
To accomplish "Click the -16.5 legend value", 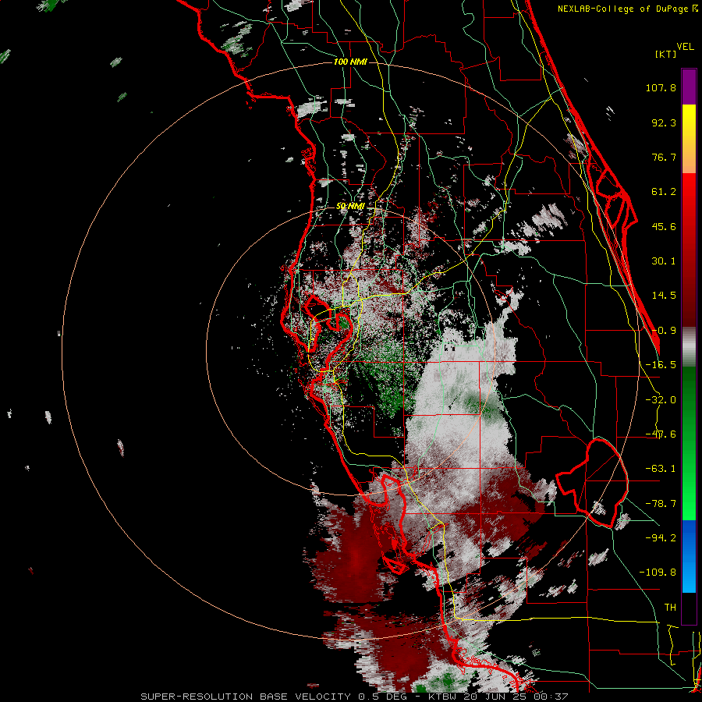I will (x=661, y=365).
